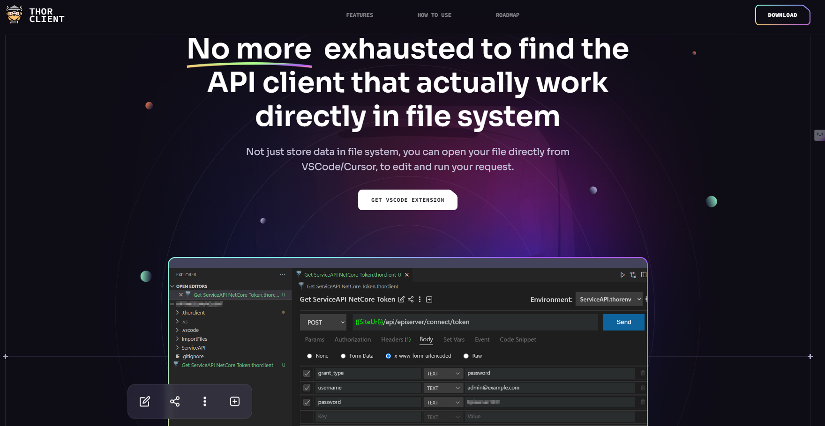This screenshot has height=426, width=825.
Task: Switch to the Code Snippet tab
Action: (518, 339)
